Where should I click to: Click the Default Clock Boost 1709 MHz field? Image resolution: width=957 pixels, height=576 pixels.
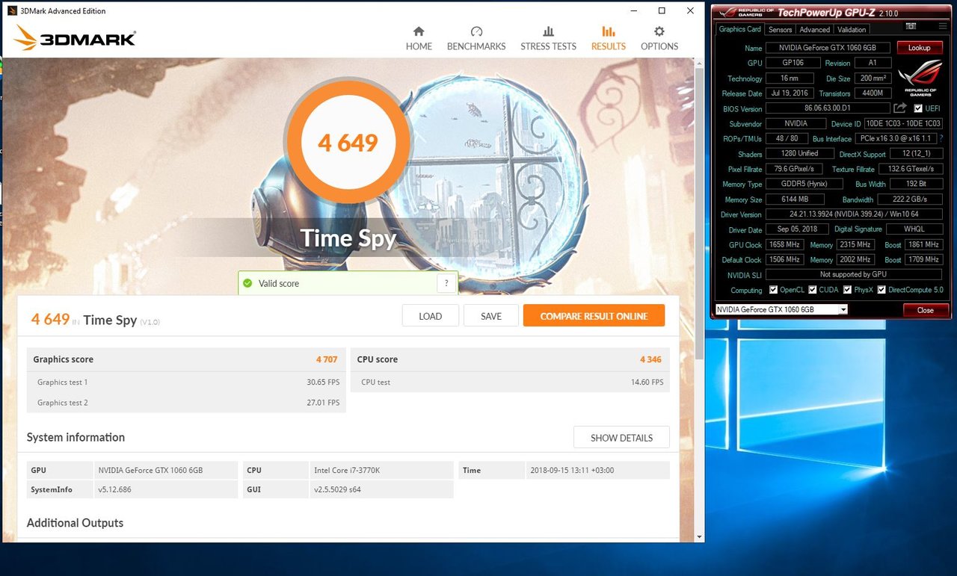(923, 259)
